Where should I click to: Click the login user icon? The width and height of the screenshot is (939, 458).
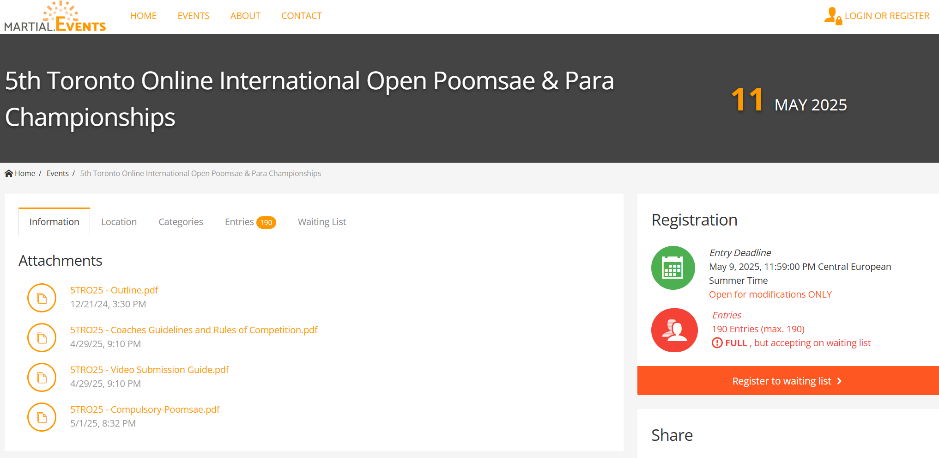coord(833,16)
